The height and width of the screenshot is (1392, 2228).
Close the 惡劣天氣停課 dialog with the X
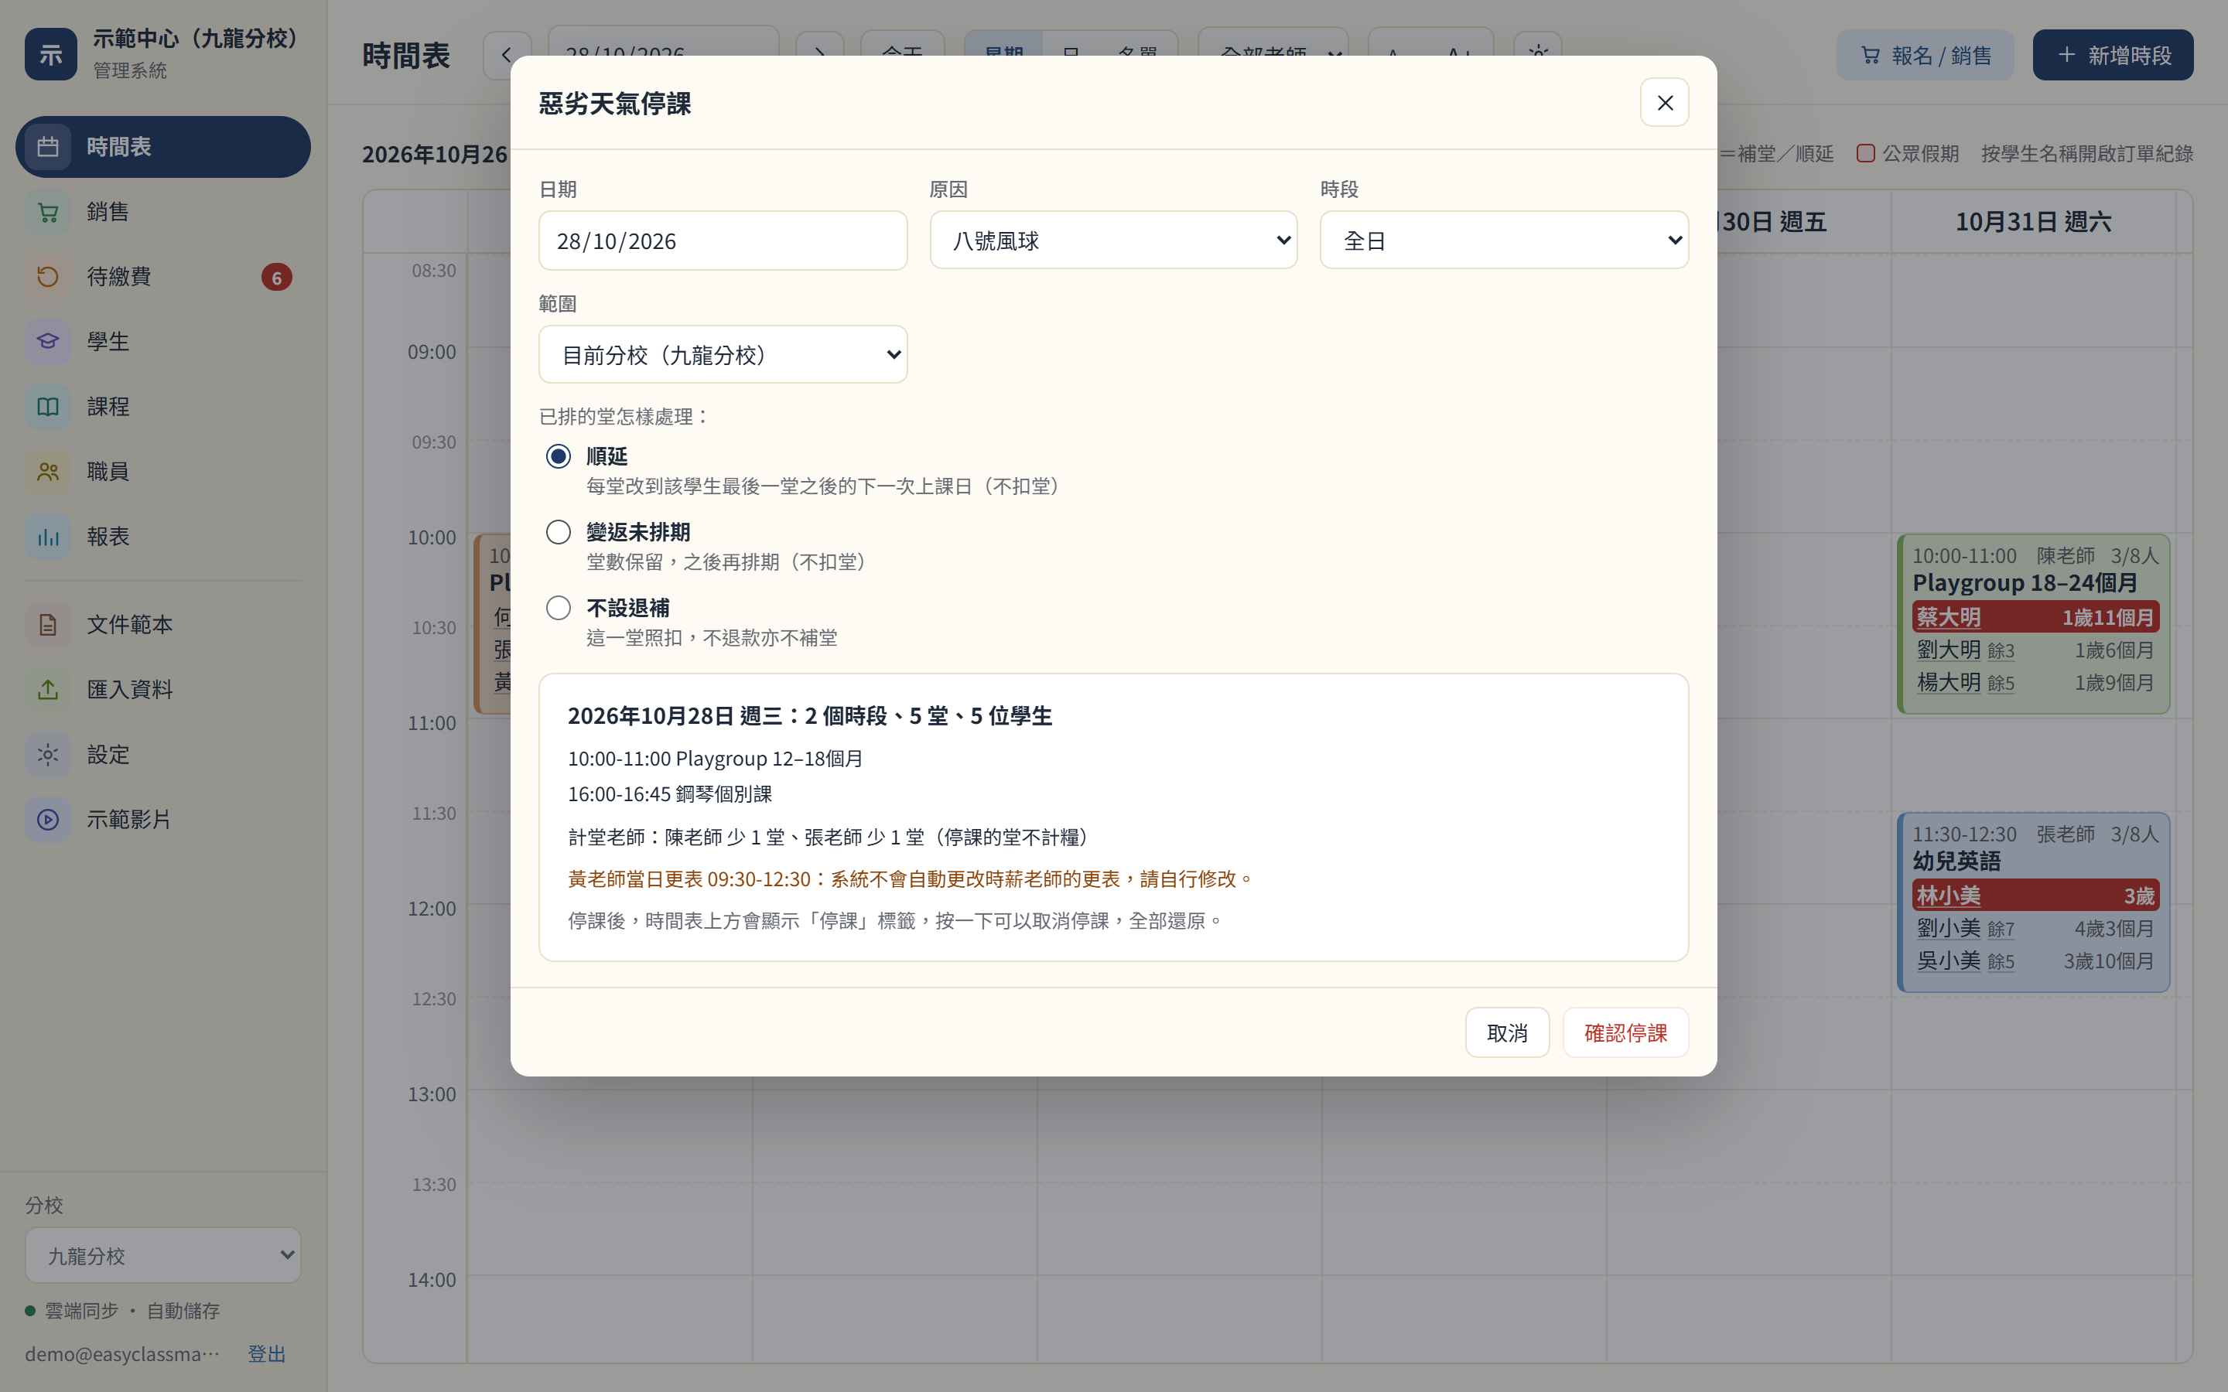click(x=1665, y=102)
